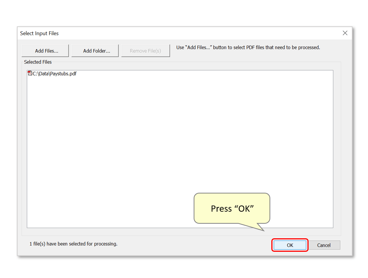Dismiss the dialog with Cancel
Screen dimensions: 368x278
pyautogui.click(x=324, y=245)
